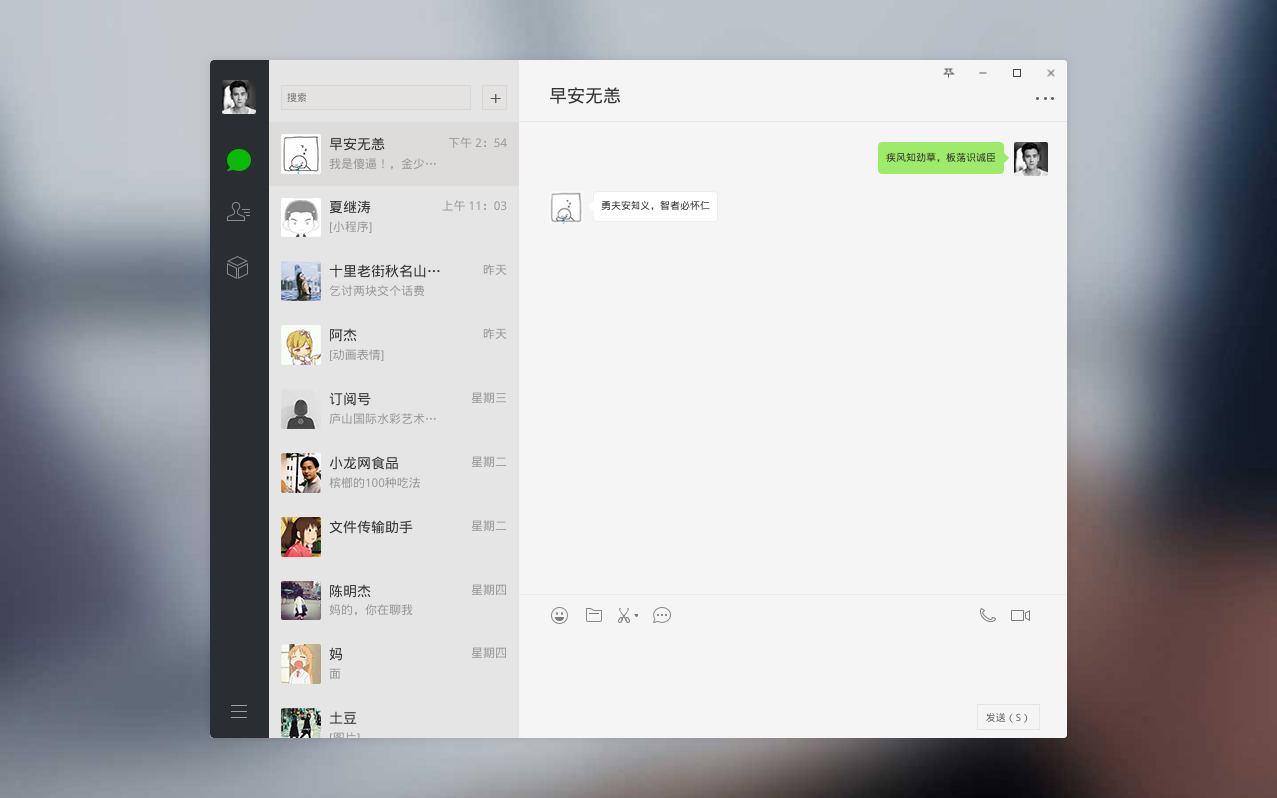Image resolution: width=1277 pixels, height=798 pixels.
Task: Click the 上午 11:03 timestamp
Action: tap(474, 206)
